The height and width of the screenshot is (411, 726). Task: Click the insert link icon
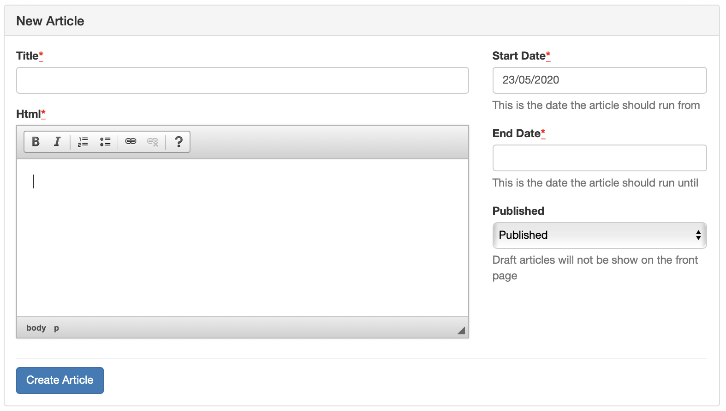pyautogui.click(x=131, y=142)
